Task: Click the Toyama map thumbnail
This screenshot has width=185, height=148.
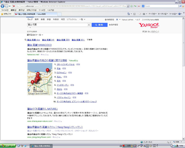Action: click(40, 79)
